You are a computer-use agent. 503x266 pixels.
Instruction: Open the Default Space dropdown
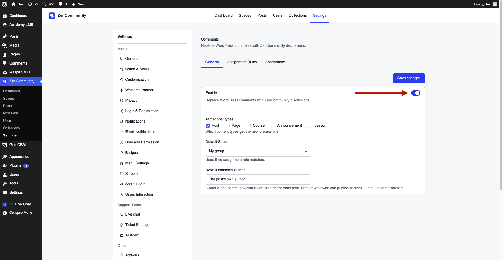pos(258,151)
